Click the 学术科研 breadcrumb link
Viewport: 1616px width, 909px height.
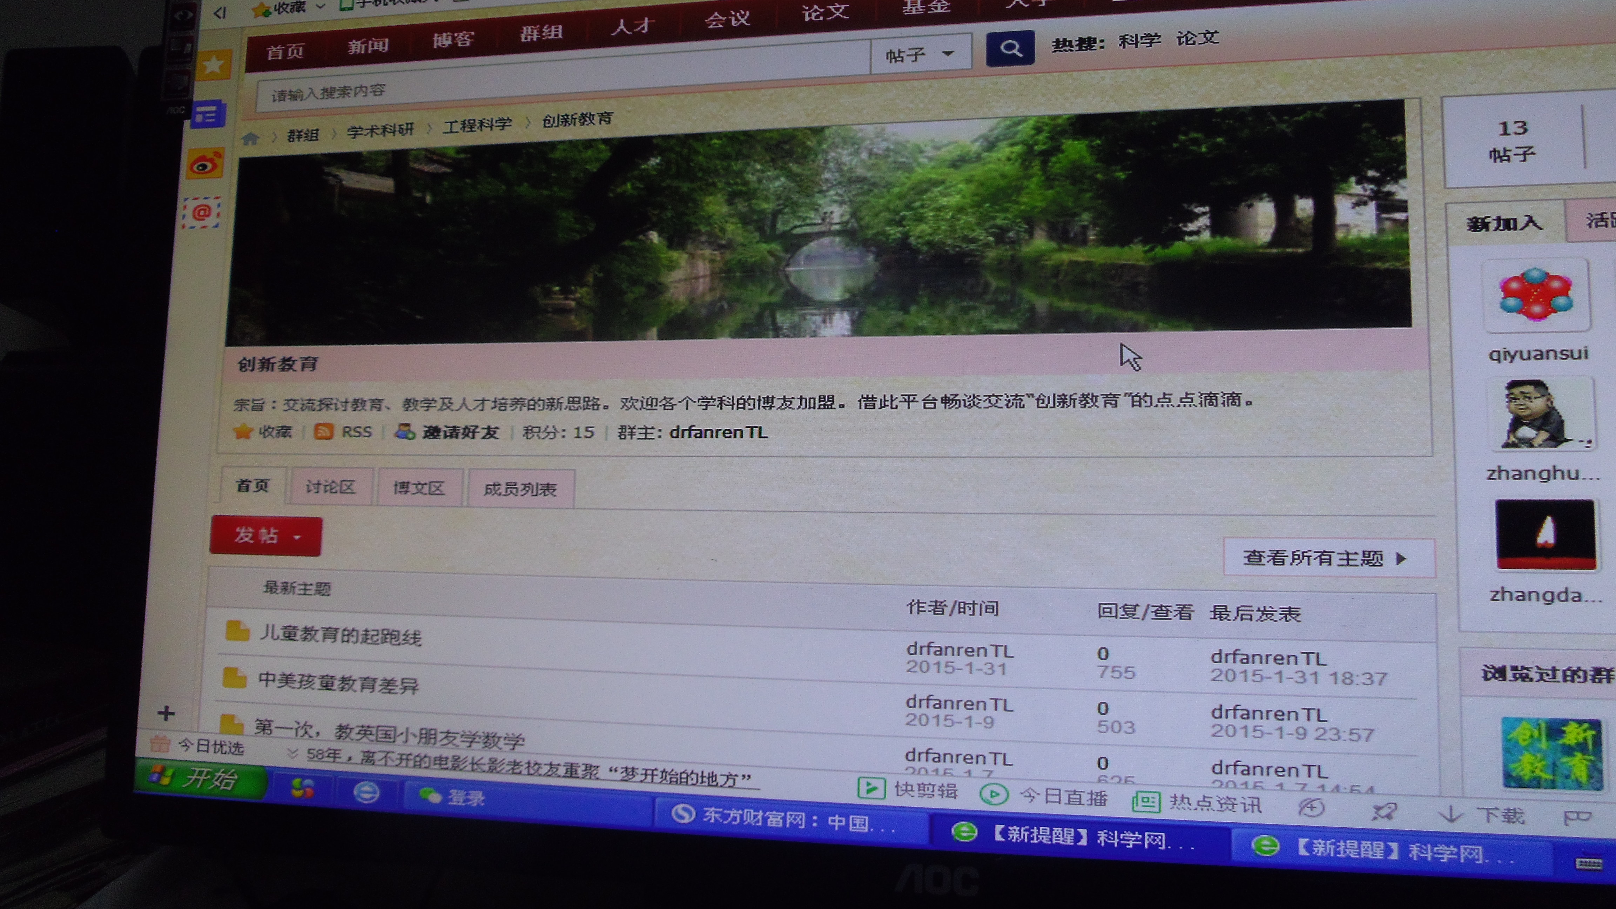coord(380,130)
